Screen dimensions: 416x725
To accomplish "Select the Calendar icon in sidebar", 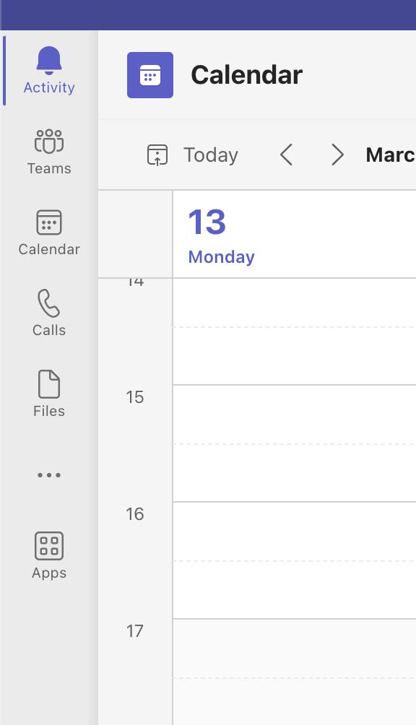I will (49, 222).
